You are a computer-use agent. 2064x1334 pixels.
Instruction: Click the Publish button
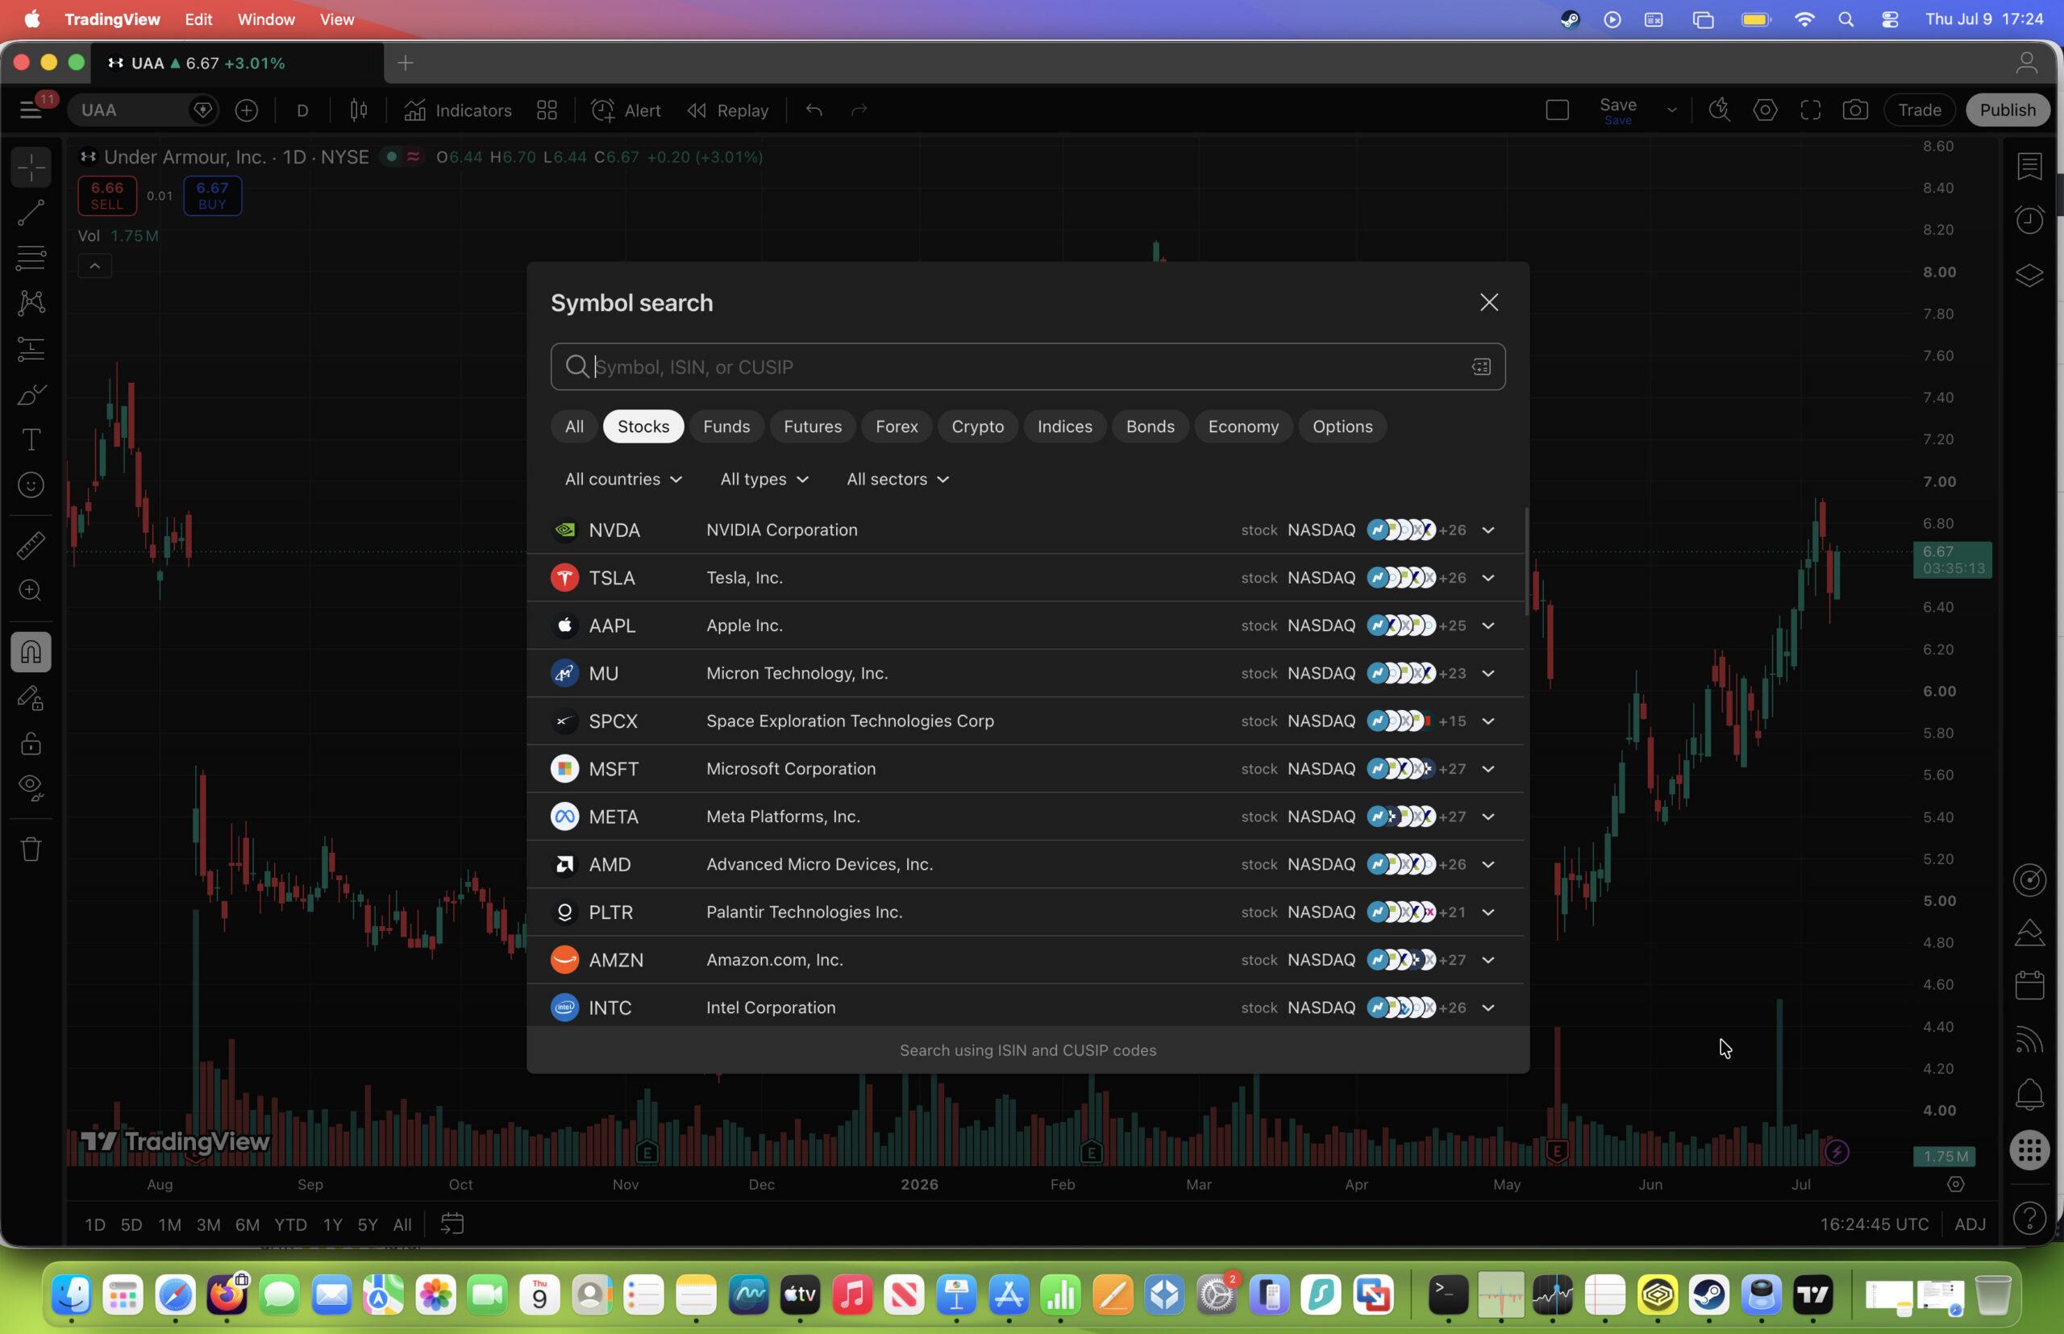coord(2007,110)
